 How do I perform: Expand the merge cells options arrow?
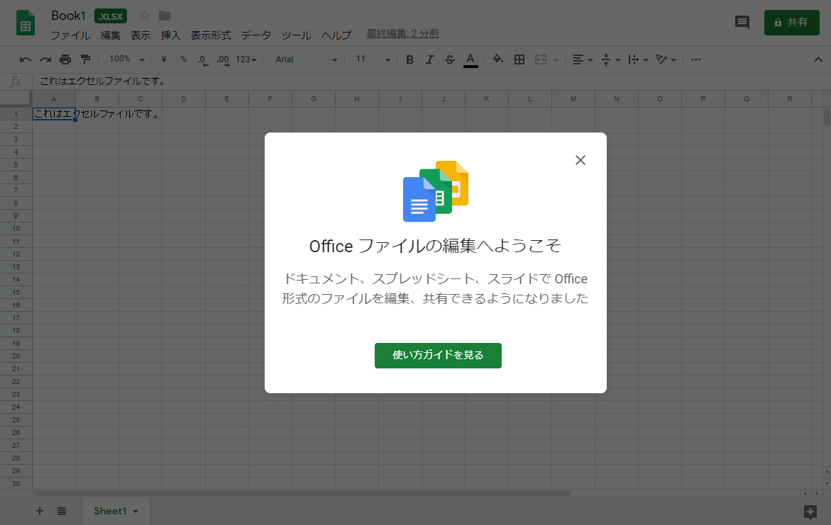[x=556, y=60]
